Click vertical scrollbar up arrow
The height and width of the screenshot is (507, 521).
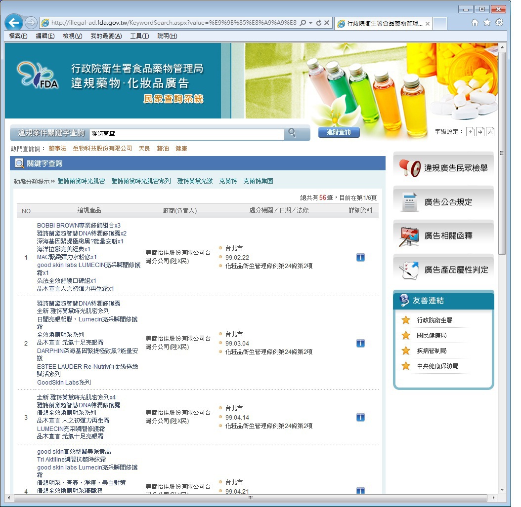(x=502, y=47)
